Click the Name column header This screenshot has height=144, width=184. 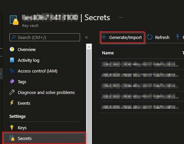[x=108, y=53]
